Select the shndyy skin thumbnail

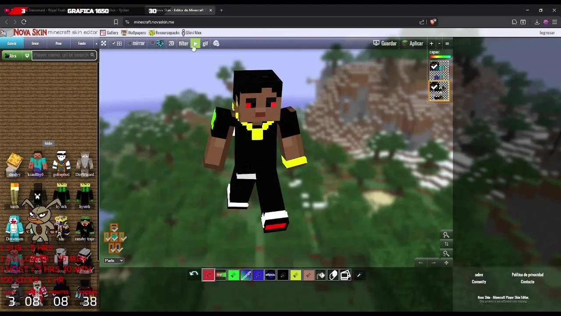point(14,165)
